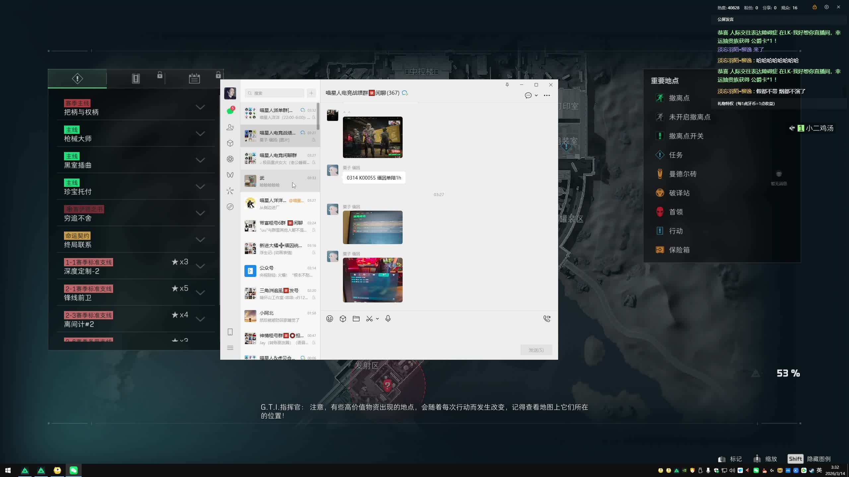Viewport: 849px width, 477px height.
Task: Click the screenshot scissors icon
Action: coord(369,319)
